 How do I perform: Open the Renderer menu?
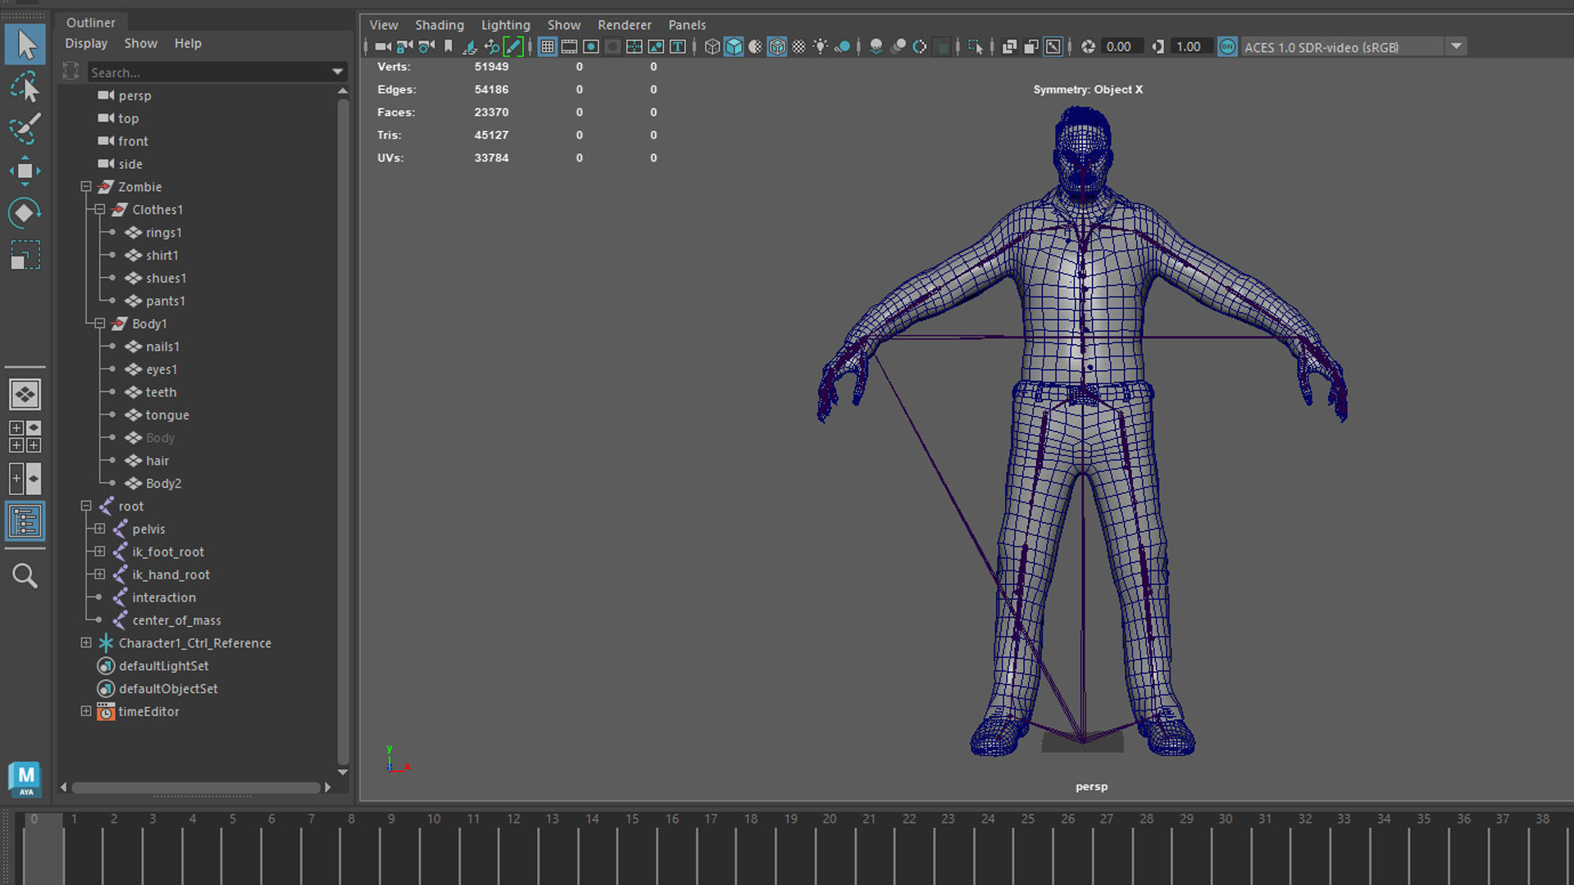pyautogui.click(x=625, y=25)
